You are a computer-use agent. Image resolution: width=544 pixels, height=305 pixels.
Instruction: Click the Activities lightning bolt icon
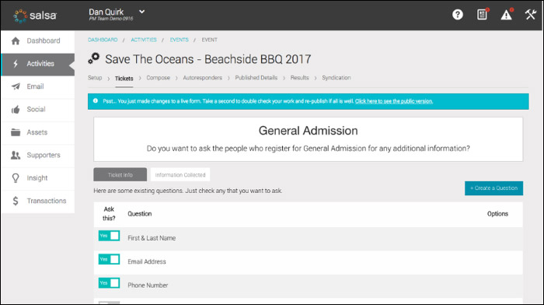16,64
